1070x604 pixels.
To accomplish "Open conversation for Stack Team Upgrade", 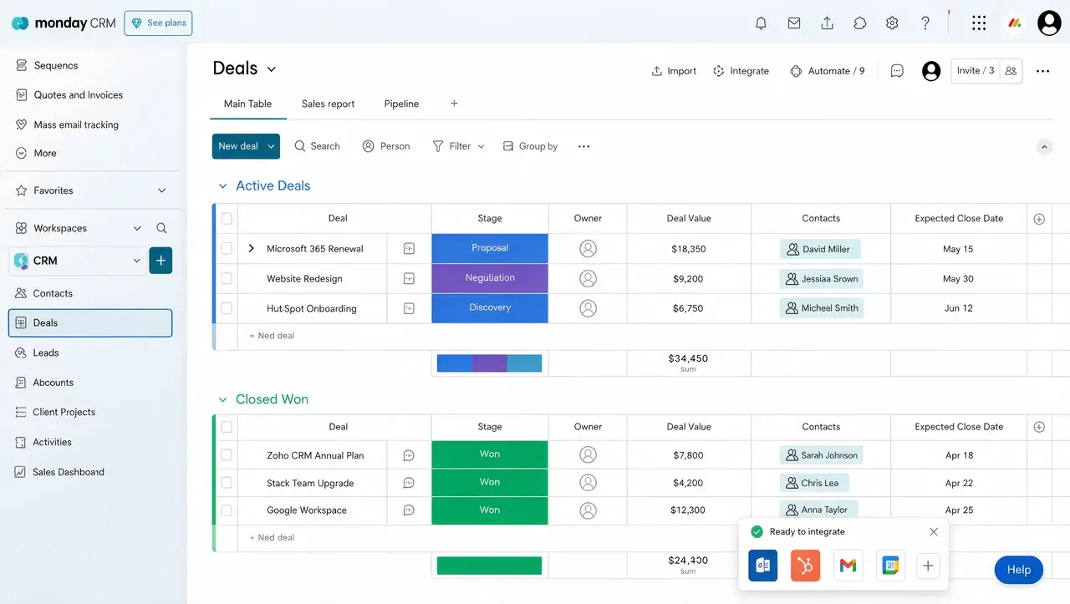I will click(x=409, y=483).
